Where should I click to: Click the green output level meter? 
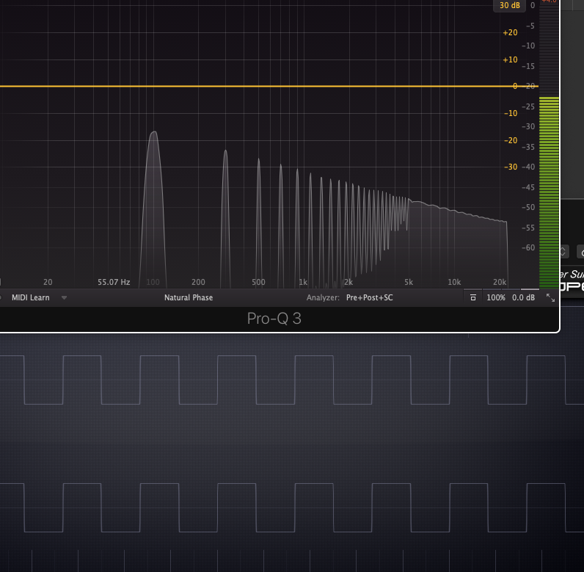point(549,192)
